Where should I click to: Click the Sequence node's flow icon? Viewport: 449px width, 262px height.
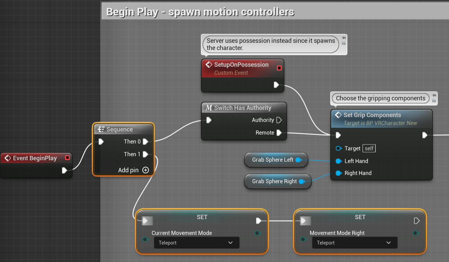(101, 129)
